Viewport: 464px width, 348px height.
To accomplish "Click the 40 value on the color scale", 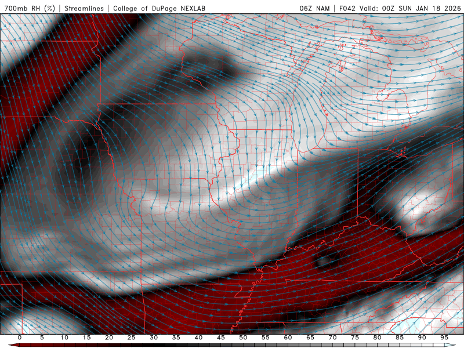I will point(198,338).
